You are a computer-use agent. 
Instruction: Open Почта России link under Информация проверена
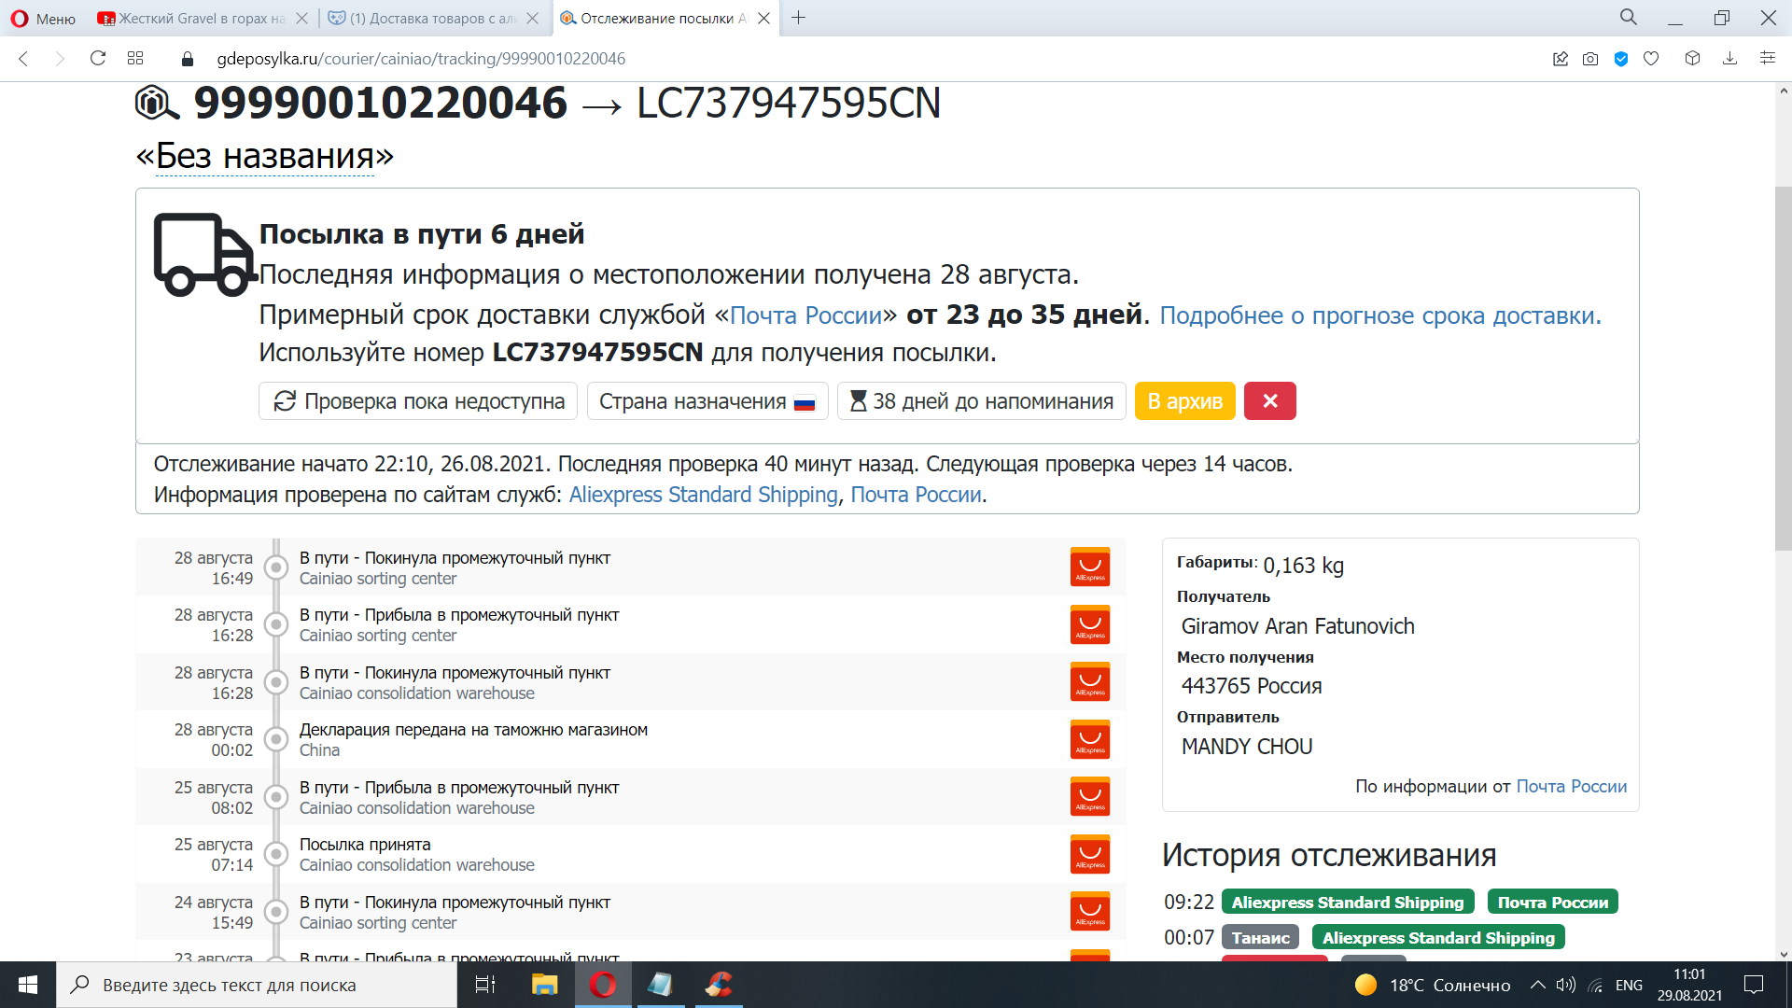tap(917, 495)
